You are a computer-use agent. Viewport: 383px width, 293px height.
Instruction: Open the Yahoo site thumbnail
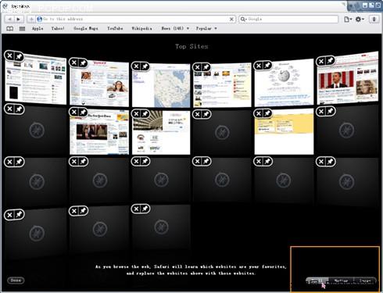[99, 84]
